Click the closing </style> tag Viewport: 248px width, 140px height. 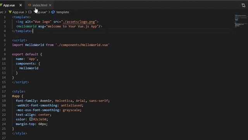click(x=20, y=133)
